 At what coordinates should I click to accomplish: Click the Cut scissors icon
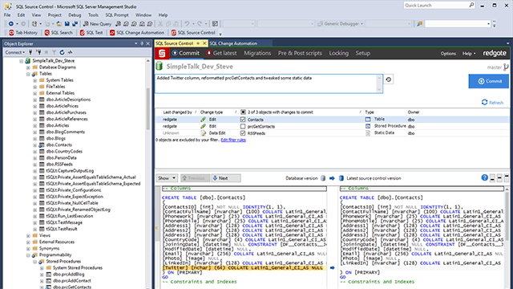tap(160, 24)
